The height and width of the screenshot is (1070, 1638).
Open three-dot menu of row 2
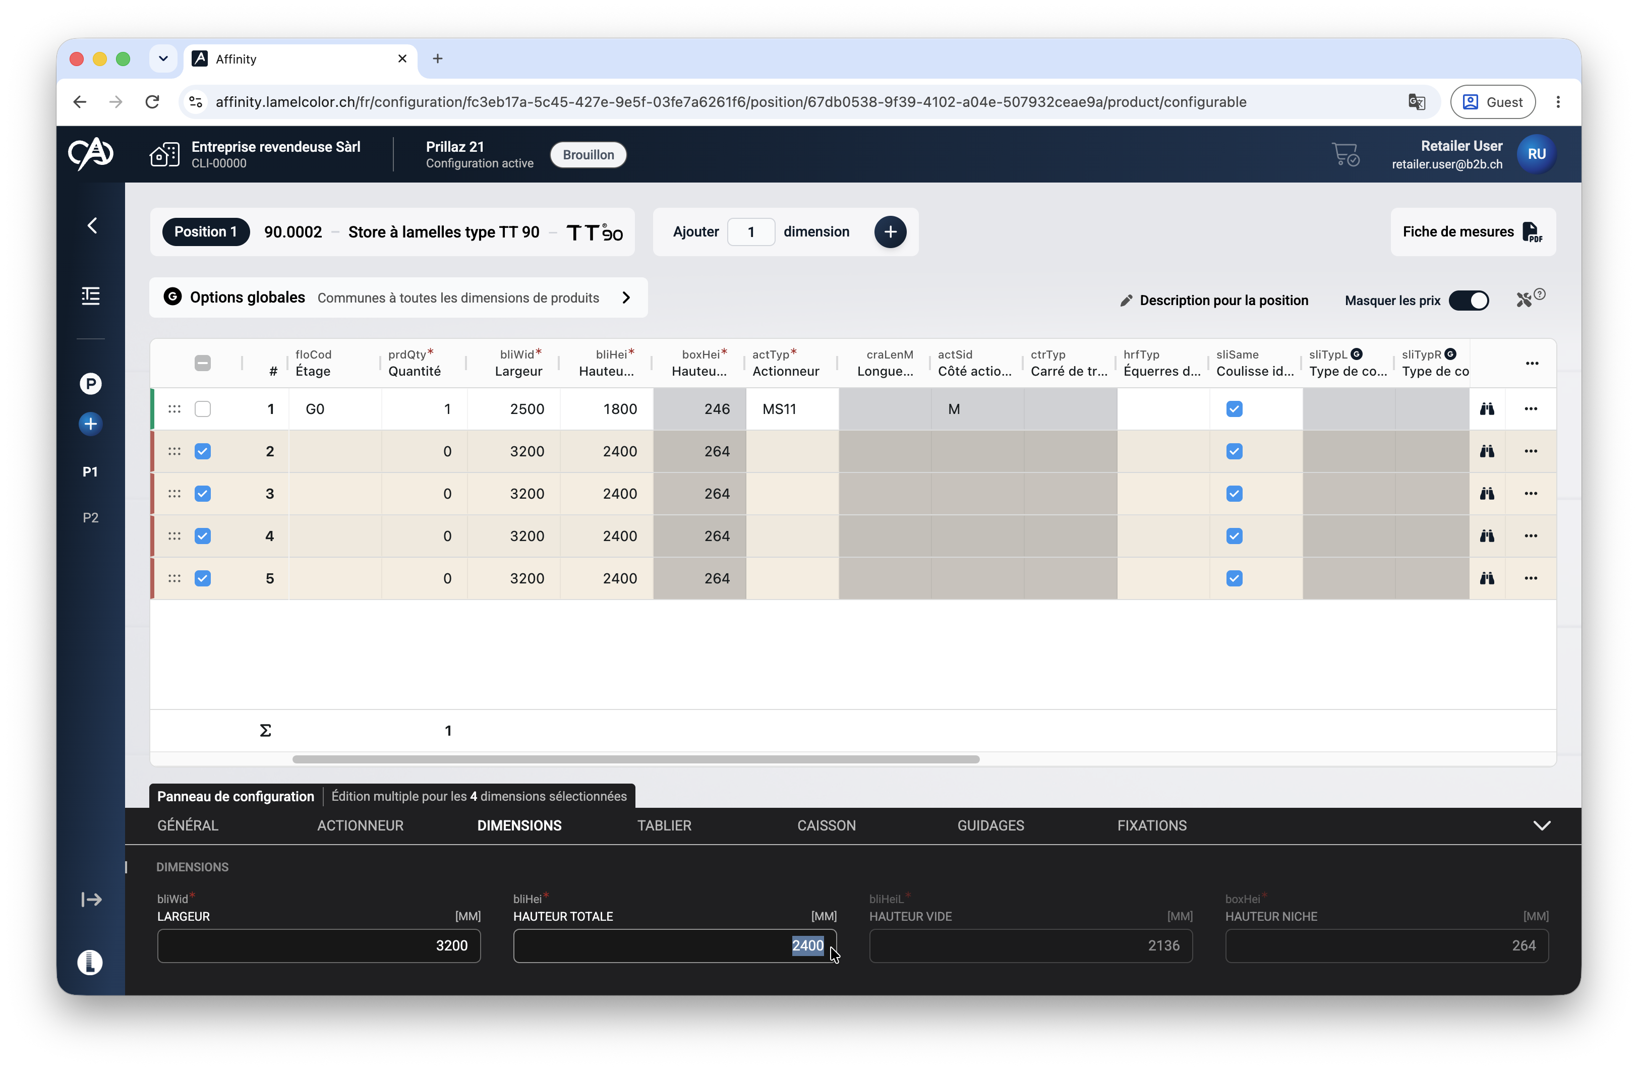pos(1531,451)
